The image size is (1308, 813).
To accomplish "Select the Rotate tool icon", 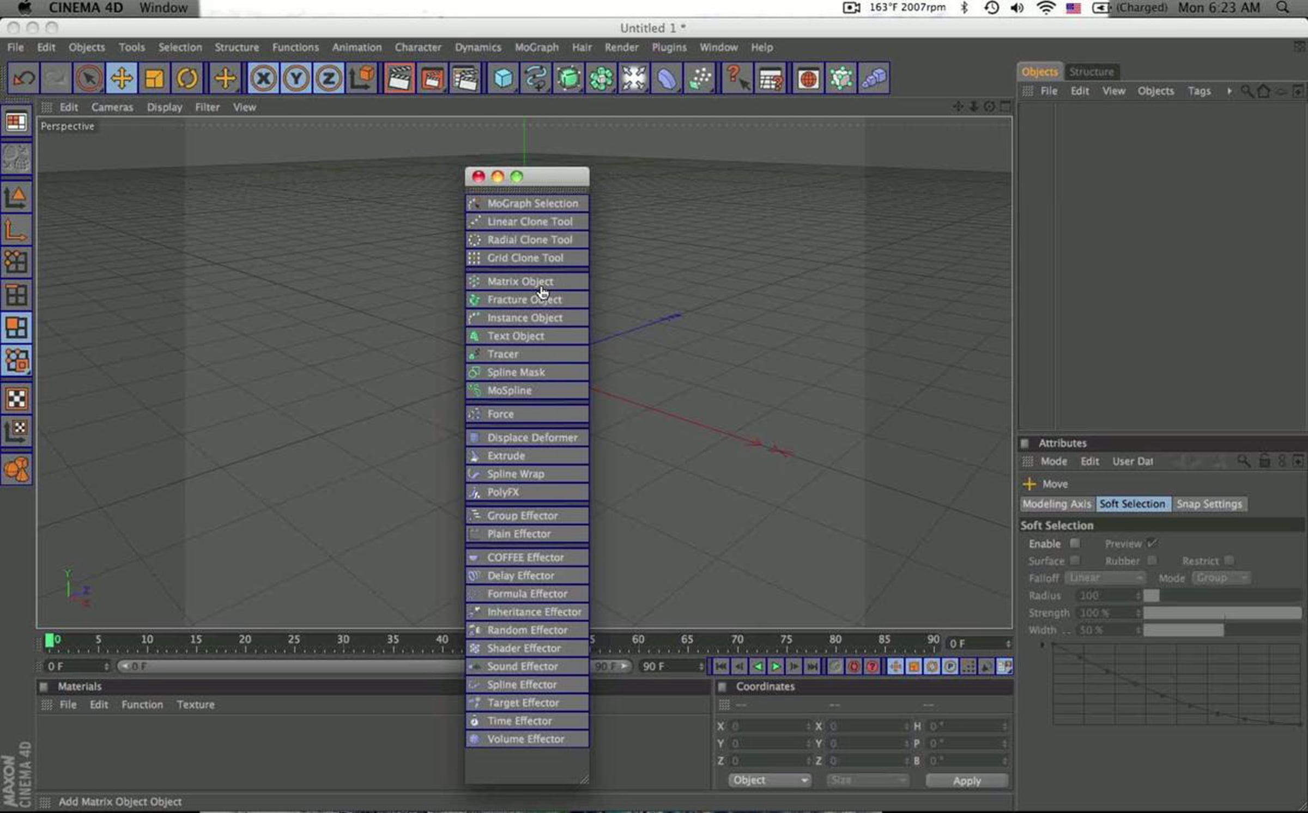I will click(x=187, y=79).
